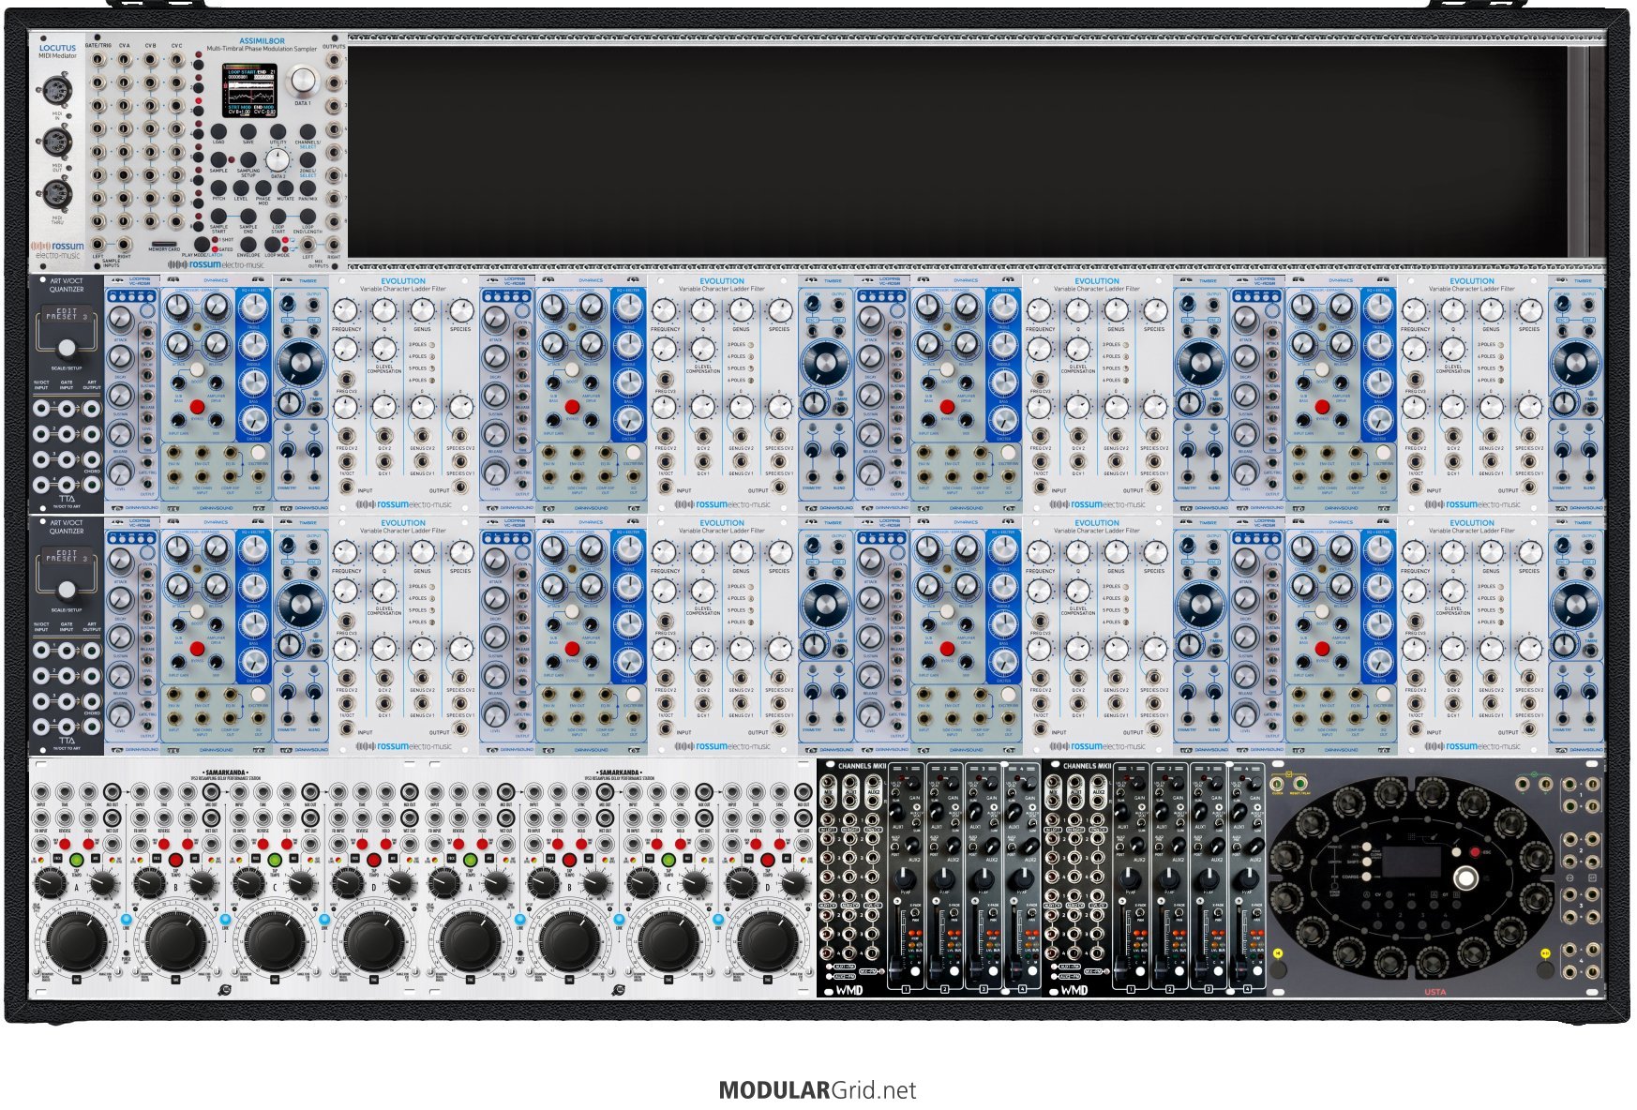Click the MIDI OUT socket on Locutus
The image size is (1637, 1110).
point(57,143)
